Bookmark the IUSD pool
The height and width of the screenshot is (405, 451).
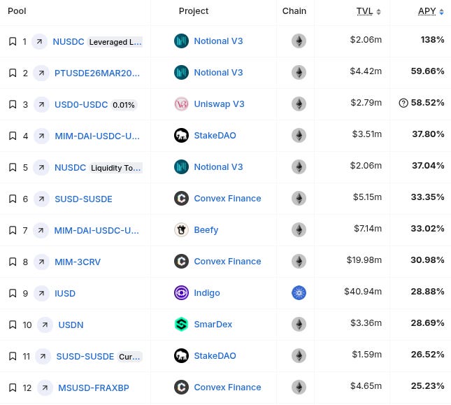pos(13,293)
